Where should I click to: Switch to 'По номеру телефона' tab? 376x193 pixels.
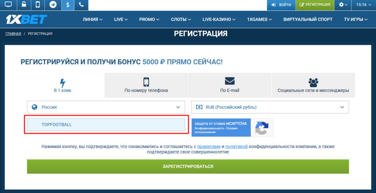coord(146,85)
